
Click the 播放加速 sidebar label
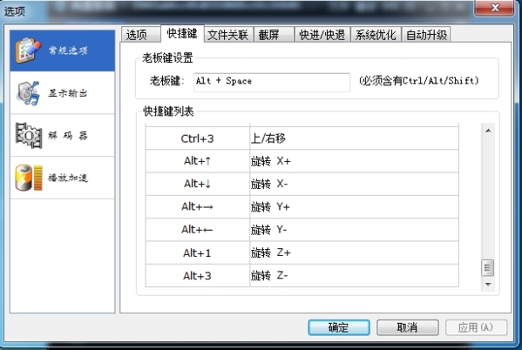(x=68, y=178)
